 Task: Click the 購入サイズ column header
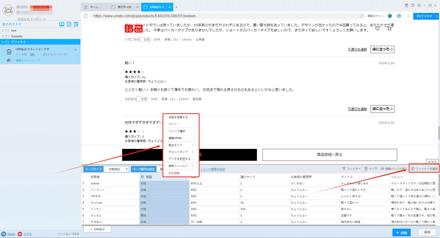pos(264,177)
